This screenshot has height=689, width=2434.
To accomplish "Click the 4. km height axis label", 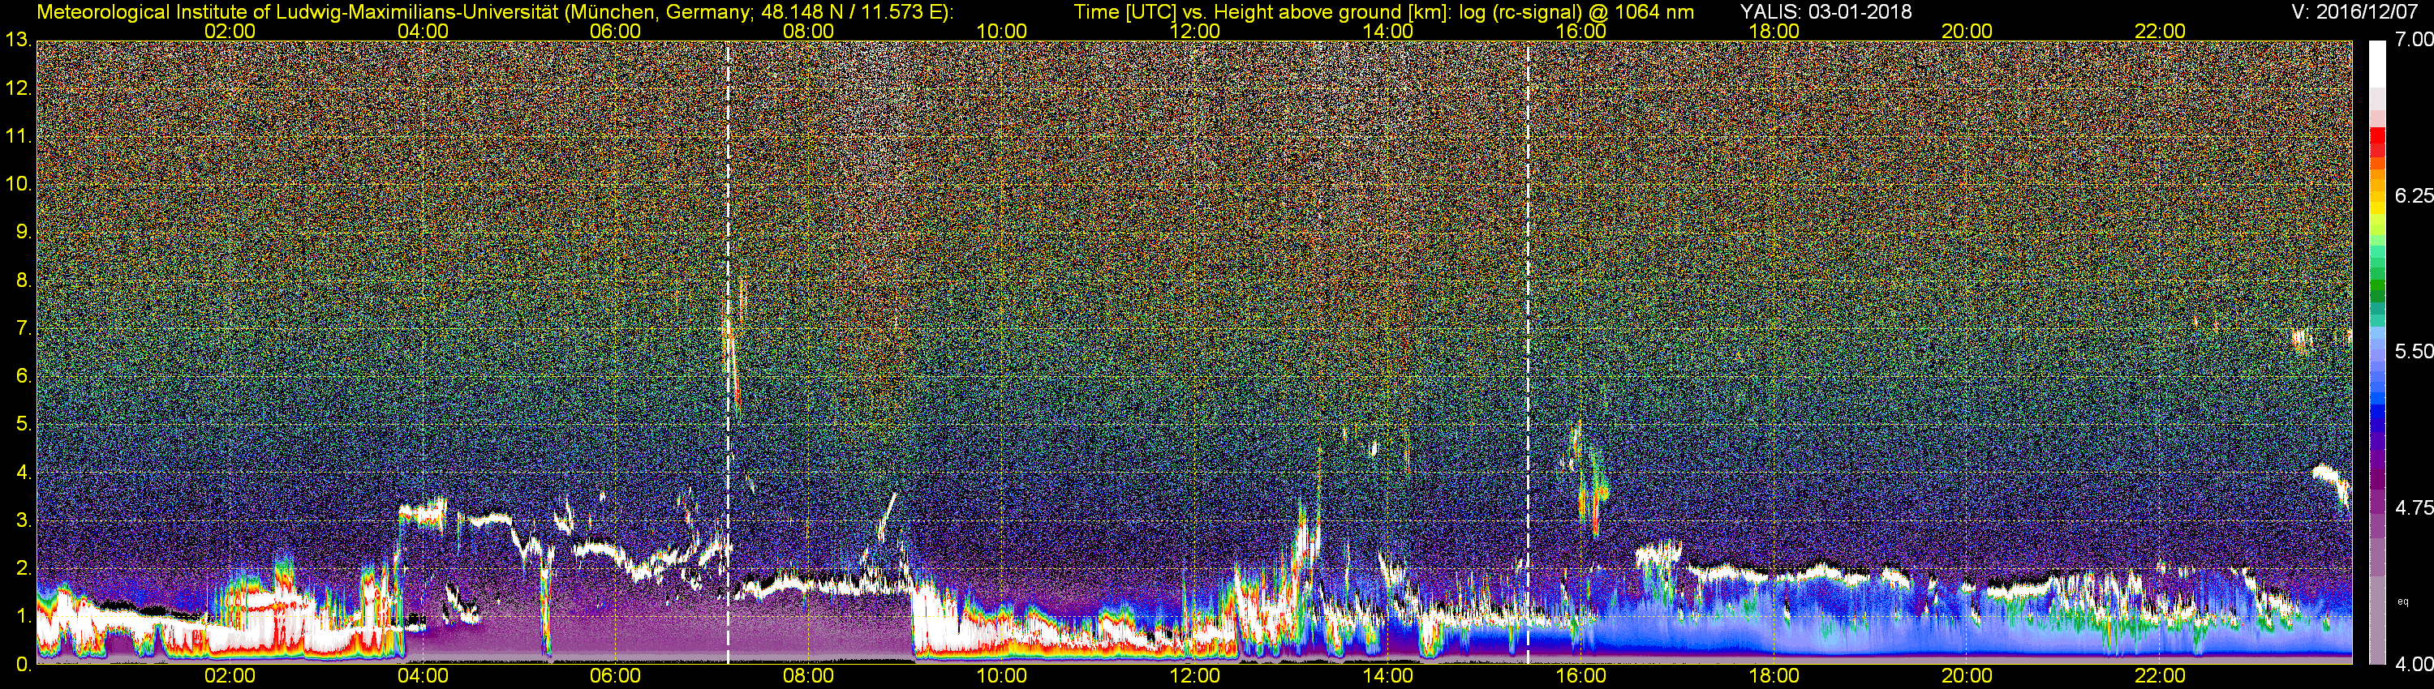I will tap(24, 473).
